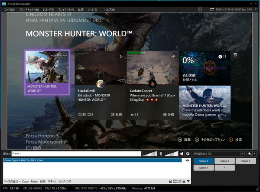Viewport: 260px width, 192px height.
Task: Open the ブロードキャスト(B) menu
Action: [x=29, y=10]
